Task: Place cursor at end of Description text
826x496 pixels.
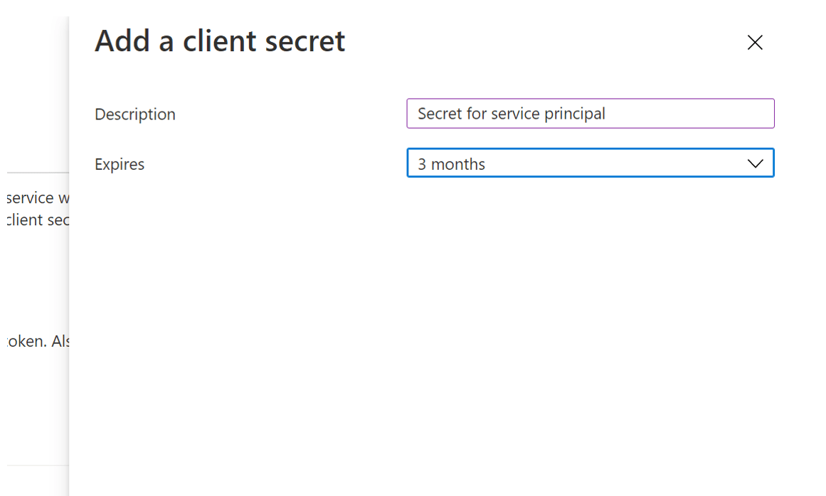Action: pyautogui.click(x=609, y=113)
